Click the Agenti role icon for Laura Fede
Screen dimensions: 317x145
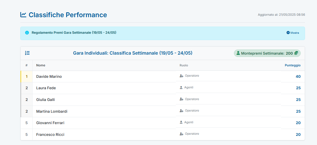pyautogui.click(x=181, y=88)
